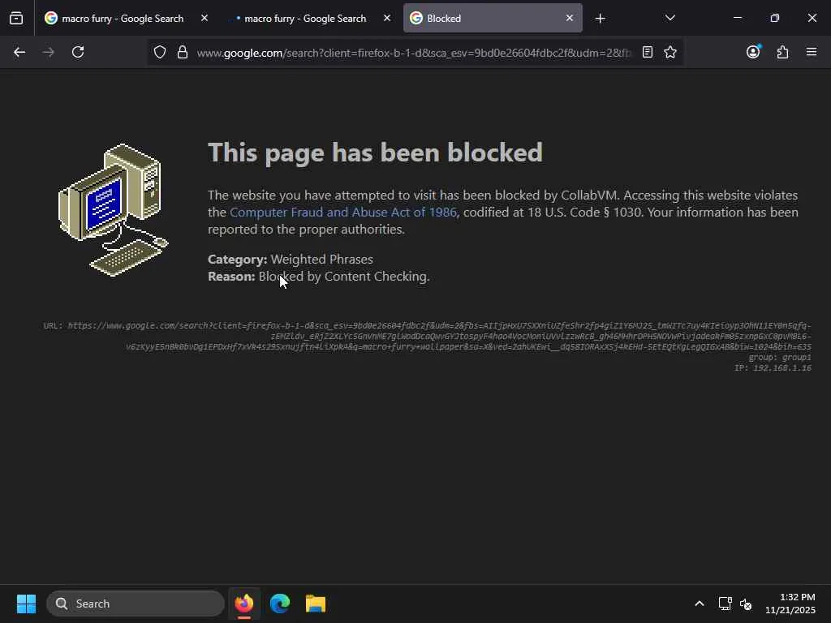The image size is (831, 623).
Task: Open the clock and date 1:32 PM
Action: click(x=790, y=604)
